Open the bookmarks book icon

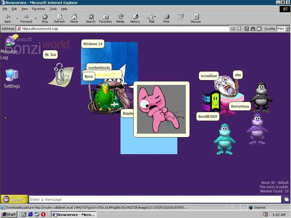(x=247, y=29)
